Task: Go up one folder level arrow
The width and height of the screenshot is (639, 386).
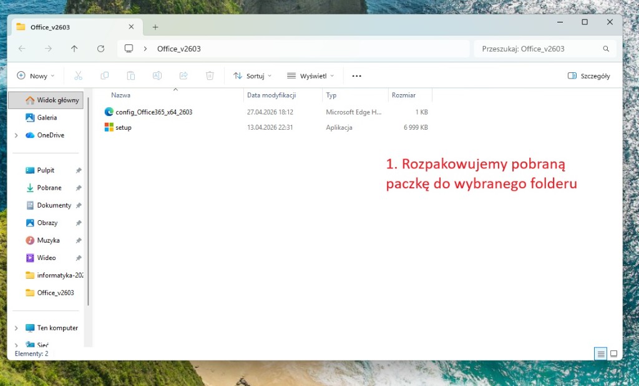Action: coord(74,49)
